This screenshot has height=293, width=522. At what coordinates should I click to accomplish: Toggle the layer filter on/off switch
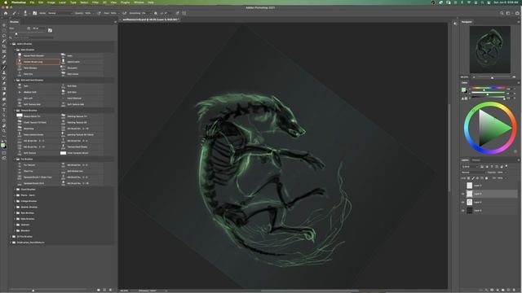pyautogui.click(x=507, y=166)
